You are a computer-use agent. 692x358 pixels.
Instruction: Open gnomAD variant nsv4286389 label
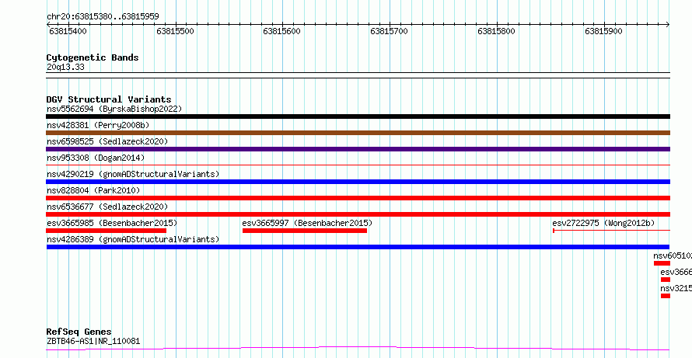pyautogui.click(x=133, y=239)
